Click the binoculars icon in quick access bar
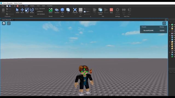175x98 pixels. (x=10, y=6)
